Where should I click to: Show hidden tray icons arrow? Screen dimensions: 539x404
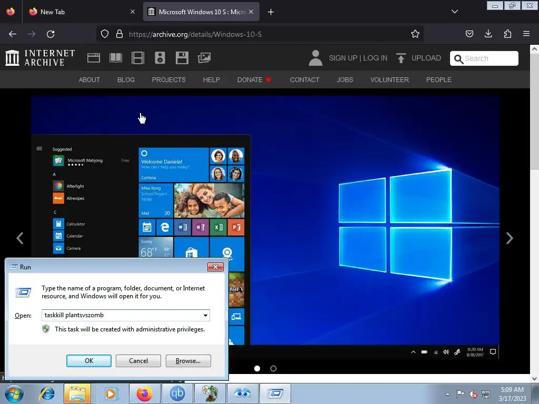(447, 394)
